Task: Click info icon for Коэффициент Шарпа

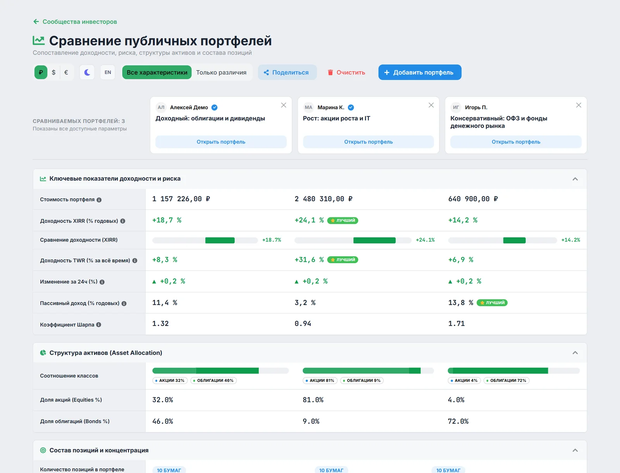Action: (x=99, y=325)
